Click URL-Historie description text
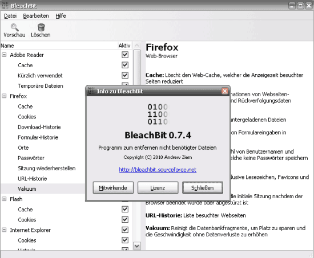This screenshot has width=314, height=258. point(196,215)
